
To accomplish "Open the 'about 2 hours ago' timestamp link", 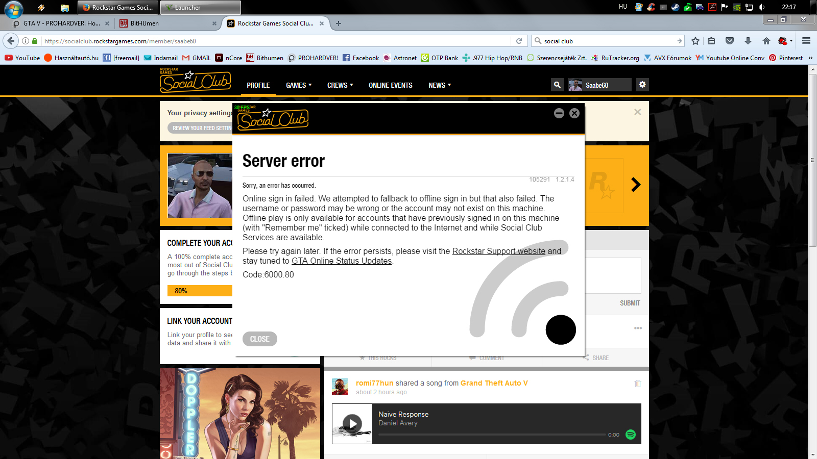I will pyautogui.click(x=381, y=392).
